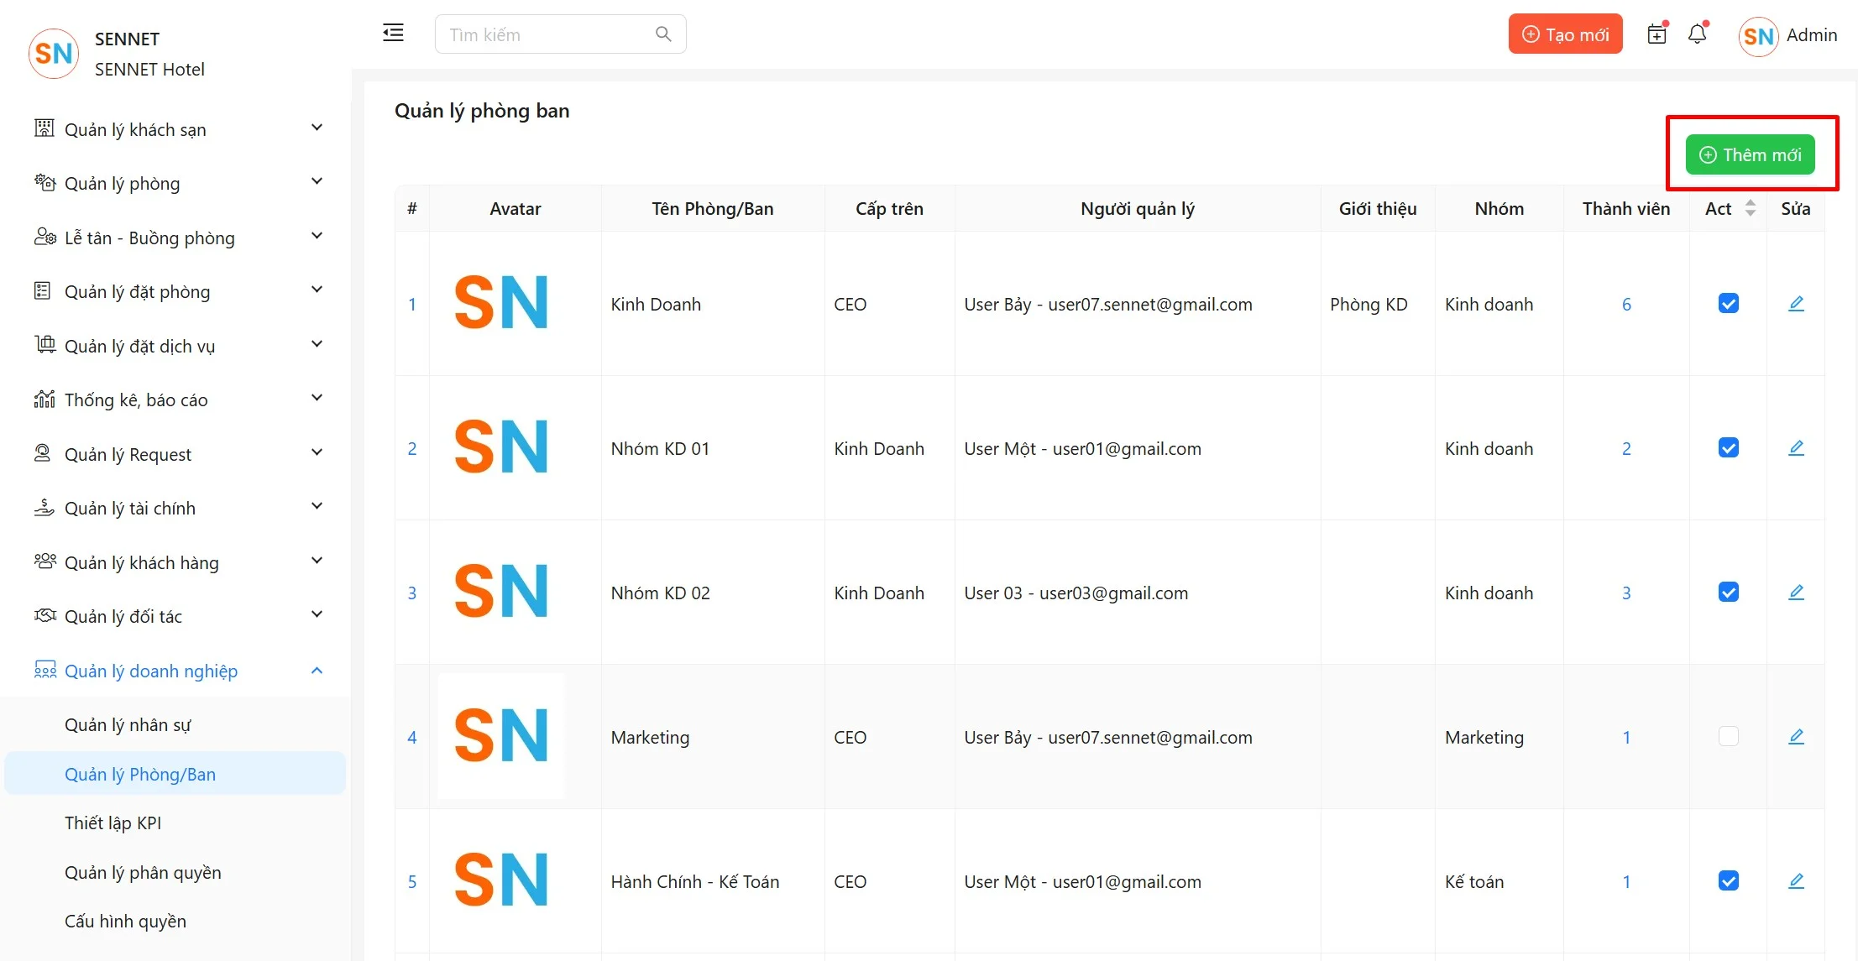Screen dimensions: 1858x961
Task: Edit the Kinh Doanh department row
Action: (x=1795, y=304)
